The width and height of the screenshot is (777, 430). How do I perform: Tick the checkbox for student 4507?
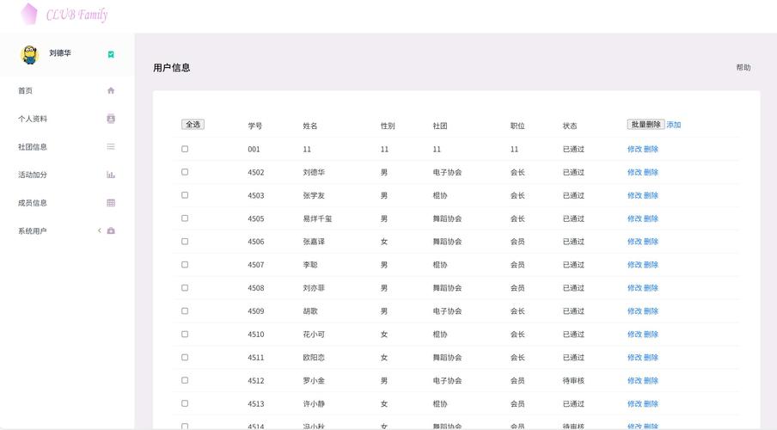[x=185, y=264]
